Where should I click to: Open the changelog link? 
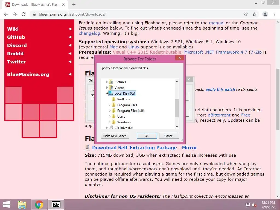point(89,33)
